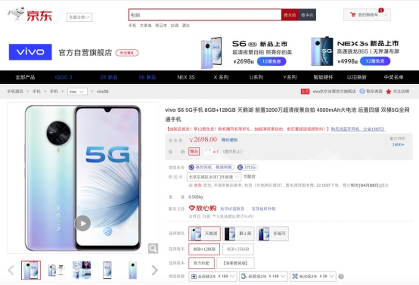Image resolution: width=419 pixels, height=285 pixels.
Task: Click the search input field
Action: pyautogui.click(x=205, y=15)
